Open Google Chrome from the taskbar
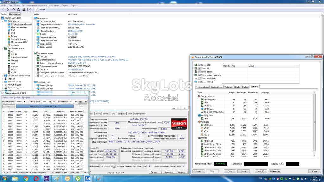Image resolution: width=324 pixels, height=182 pixels. pyautogui.click(x=25, y=179)
